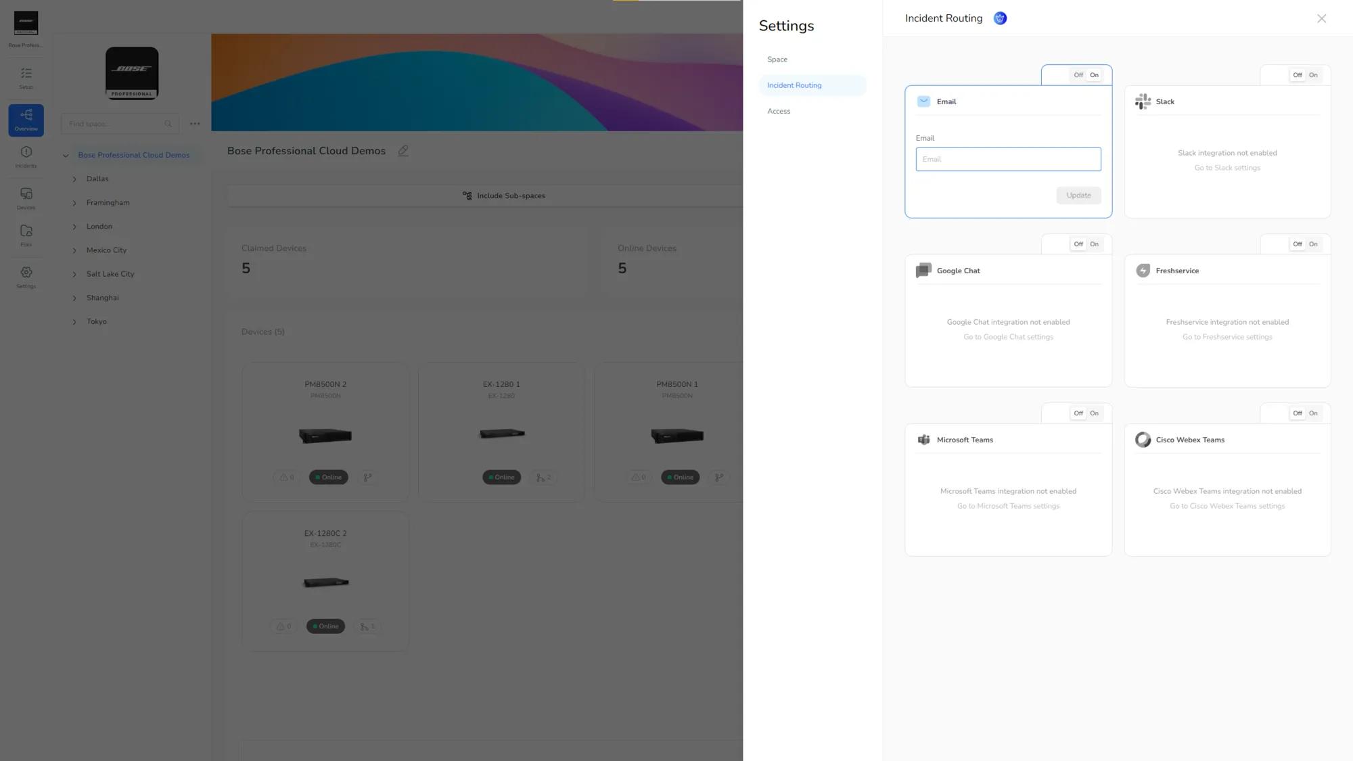Image resolution: width=1353 pixels, height=761 pixels.
Task: Turn Email routing Off
Action: [1078, 75]
